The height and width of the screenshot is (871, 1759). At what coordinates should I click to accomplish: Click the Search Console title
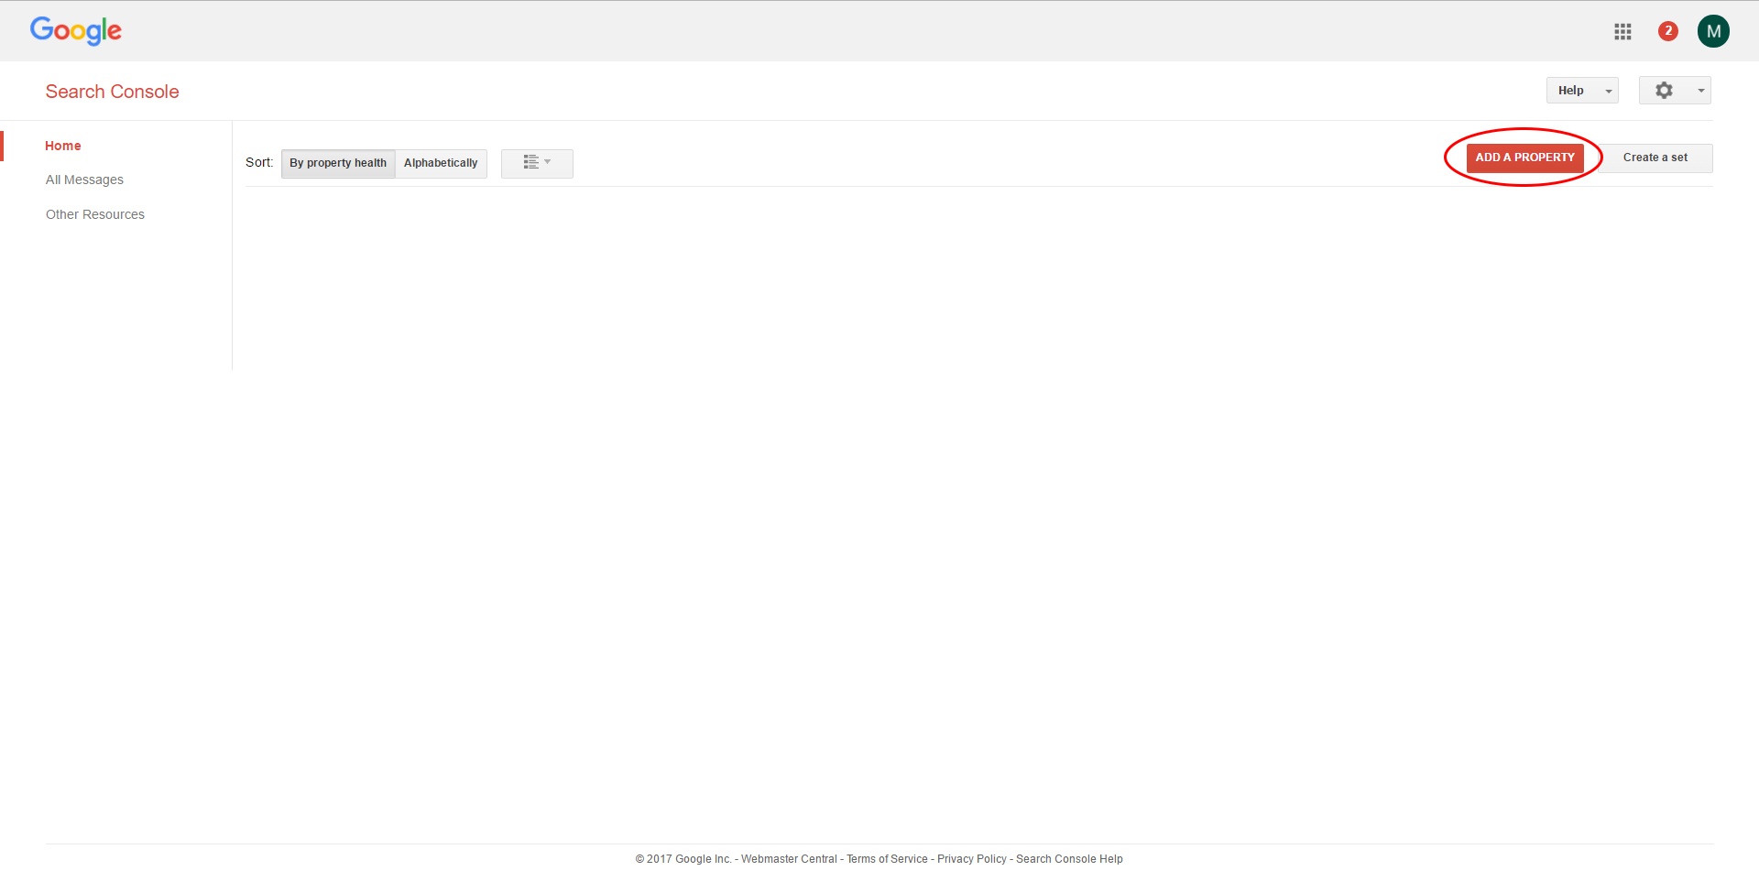point(112,92)
